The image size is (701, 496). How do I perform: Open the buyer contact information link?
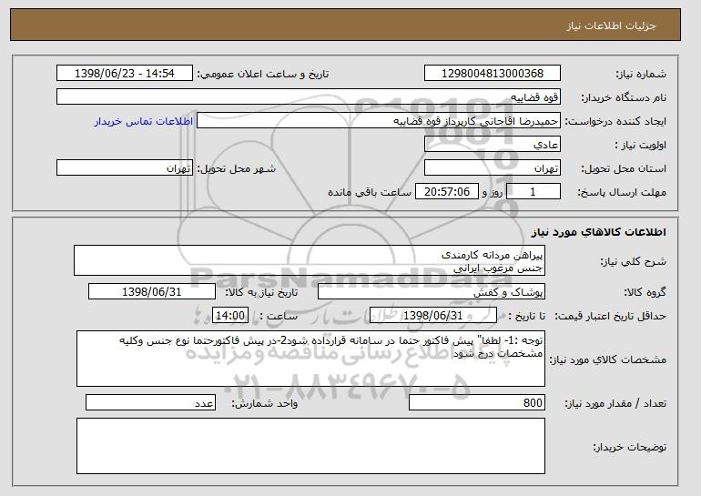pyautogui.click(x=144, y=121)
